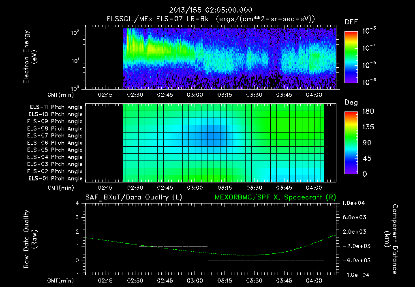
Task: Select the ELS-09 Pitch Angle row label
Action: [55, 122]
